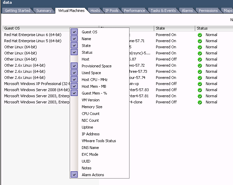Click the VM name ending in 4-clone

tap(136, 102)
